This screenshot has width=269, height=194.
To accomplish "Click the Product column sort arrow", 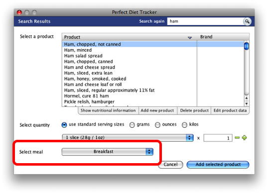I will 190,37.
